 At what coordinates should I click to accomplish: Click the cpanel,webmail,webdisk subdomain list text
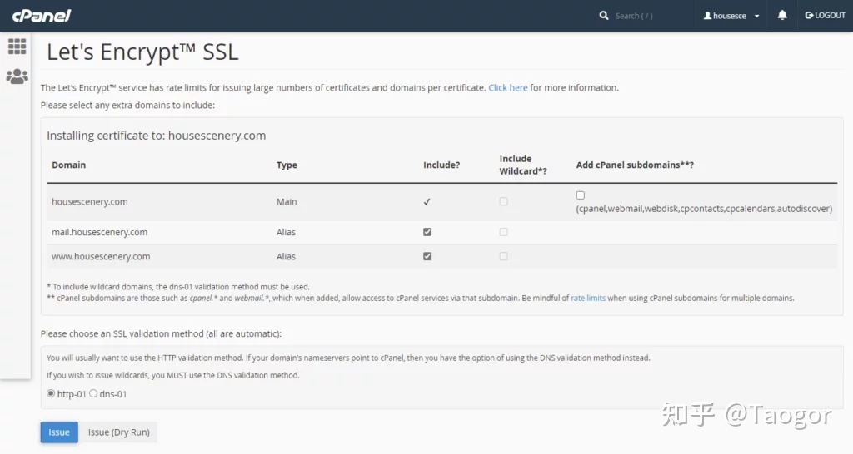click(x=704, y=209)
